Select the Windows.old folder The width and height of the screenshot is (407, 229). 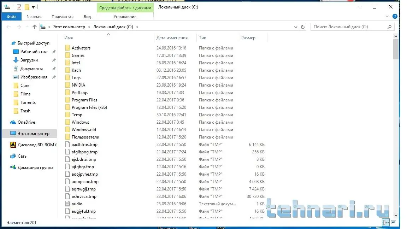pyautogui.click(x=84, y=130)
